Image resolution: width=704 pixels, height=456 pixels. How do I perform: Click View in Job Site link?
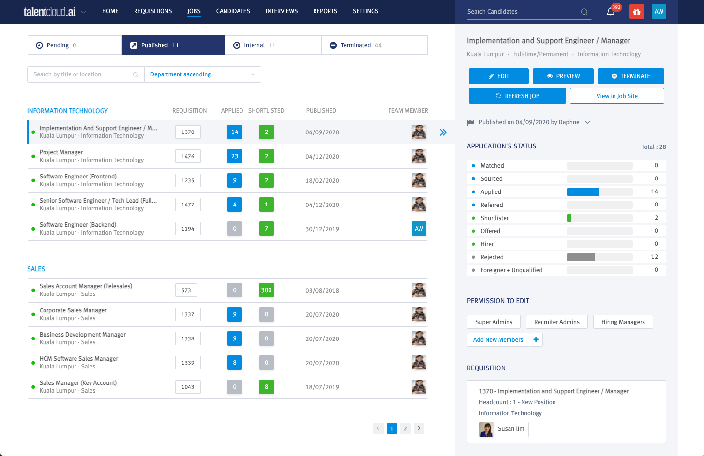(x=617, y=96)
